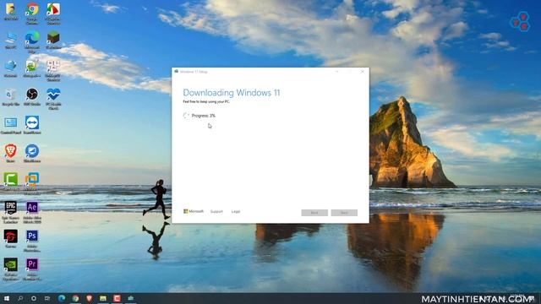Open File Explorer on the taskbar
541x304 pixels.
coord(103,298)
